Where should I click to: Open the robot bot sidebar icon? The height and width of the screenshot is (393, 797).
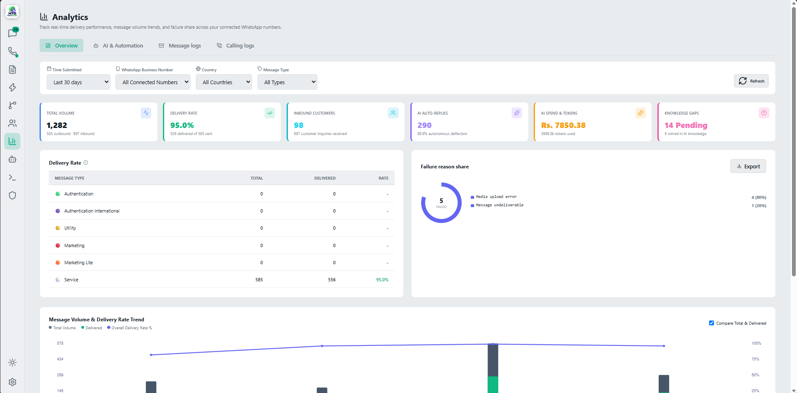(12, 159)
